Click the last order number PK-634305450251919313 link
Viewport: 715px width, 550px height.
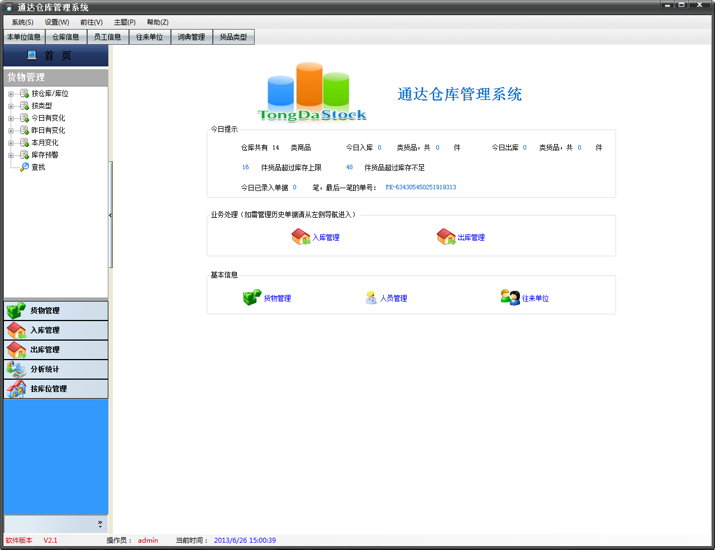point(421,188)
